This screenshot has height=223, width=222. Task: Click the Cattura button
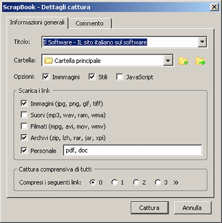[x=150, y=208]
